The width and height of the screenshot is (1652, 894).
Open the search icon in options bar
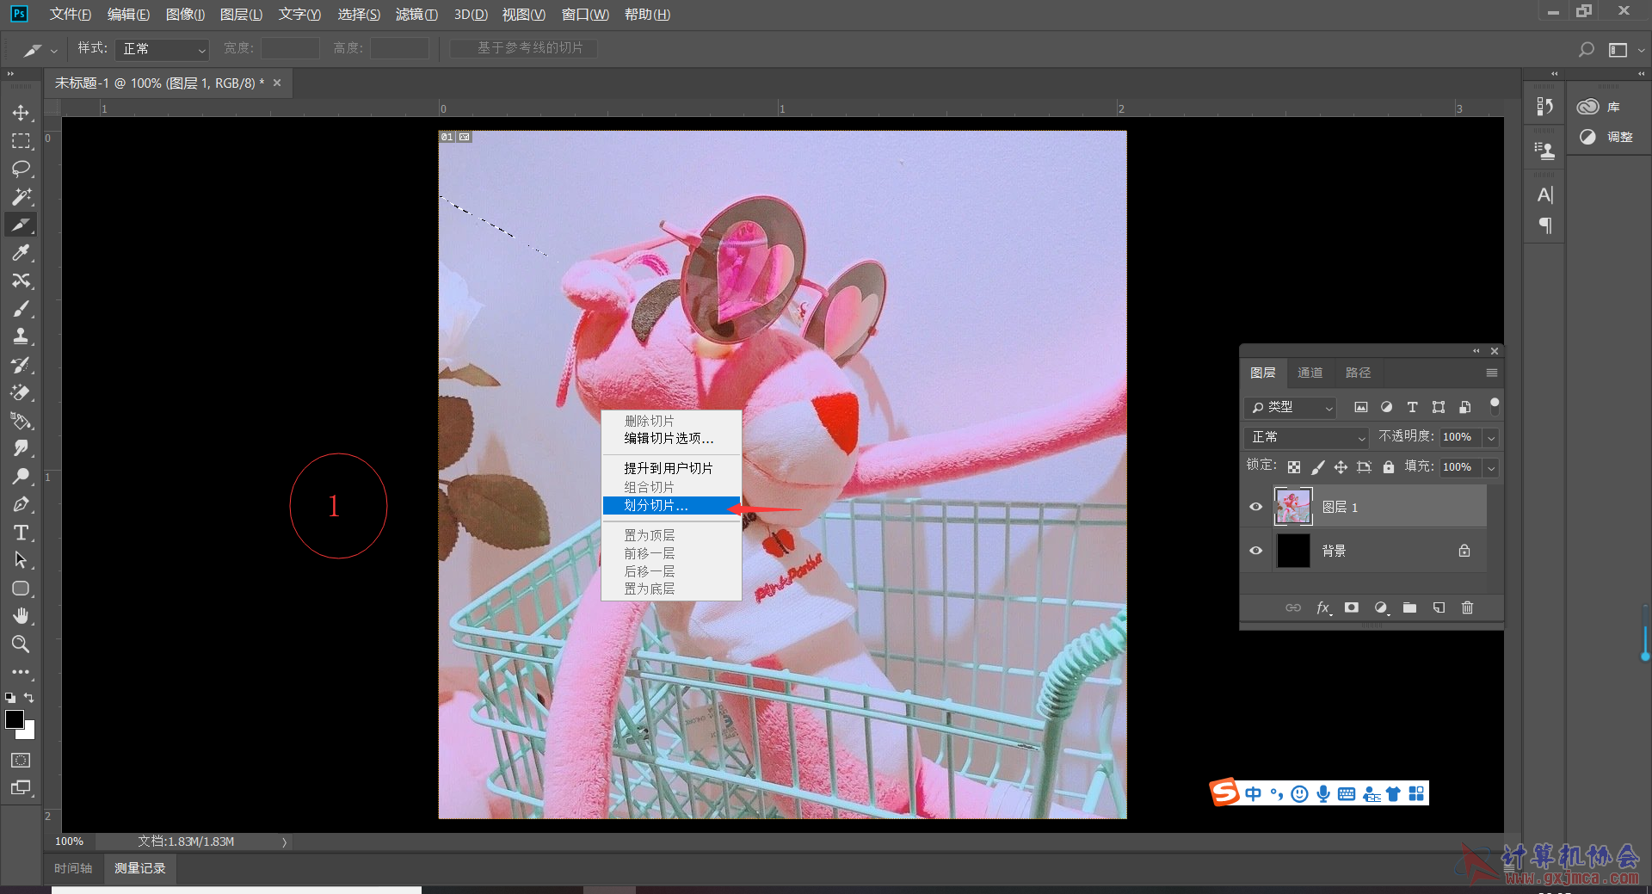(x=1586, y=50)
